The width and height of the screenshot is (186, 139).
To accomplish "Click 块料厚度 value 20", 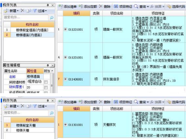I will click(x=35, y=87).
